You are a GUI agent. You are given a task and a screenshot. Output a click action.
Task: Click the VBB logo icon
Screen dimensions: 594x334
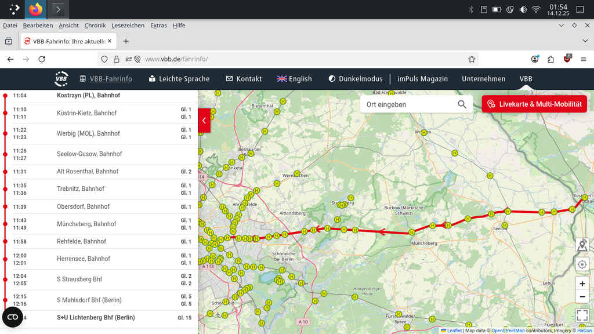(61, 79)
